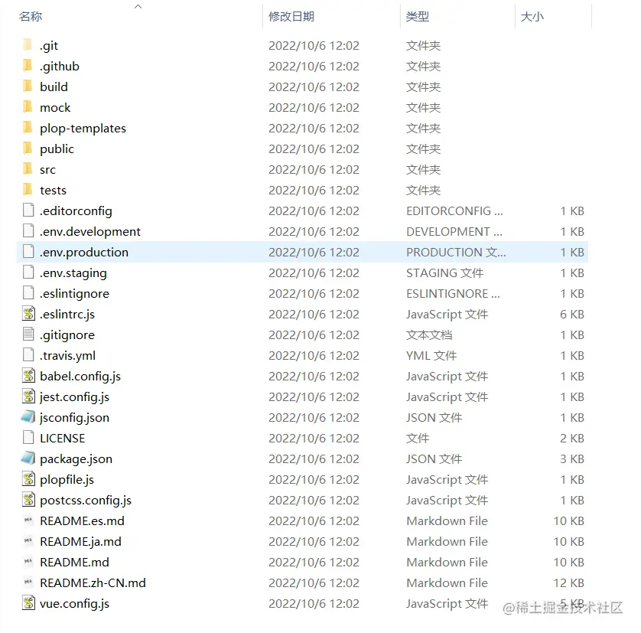
Task: Select the jest.config.js file name
Action: [74, 397]
